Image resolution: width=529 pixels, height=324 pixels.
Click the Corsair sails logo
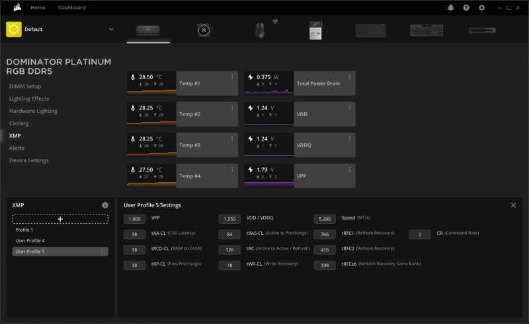(x=17, y=7)
